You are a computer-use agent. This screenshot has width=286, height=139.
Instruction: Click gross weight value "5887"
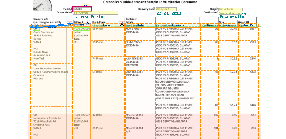[x=253, y=29]
